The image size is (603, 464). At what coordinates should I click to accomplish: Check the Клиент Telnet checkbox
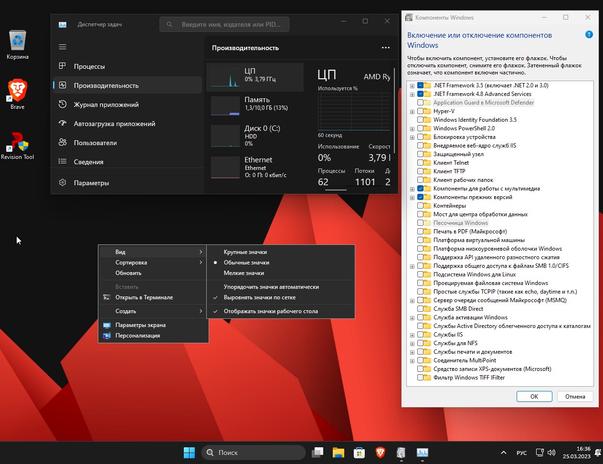pyautogui.click(x=421, y=163)
